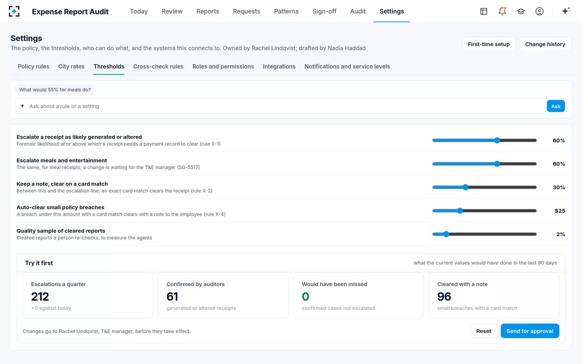The image size is (582, 364).
Task: Switch to the Reports tab
Action: pyautogui.click(x=208, y=11)
